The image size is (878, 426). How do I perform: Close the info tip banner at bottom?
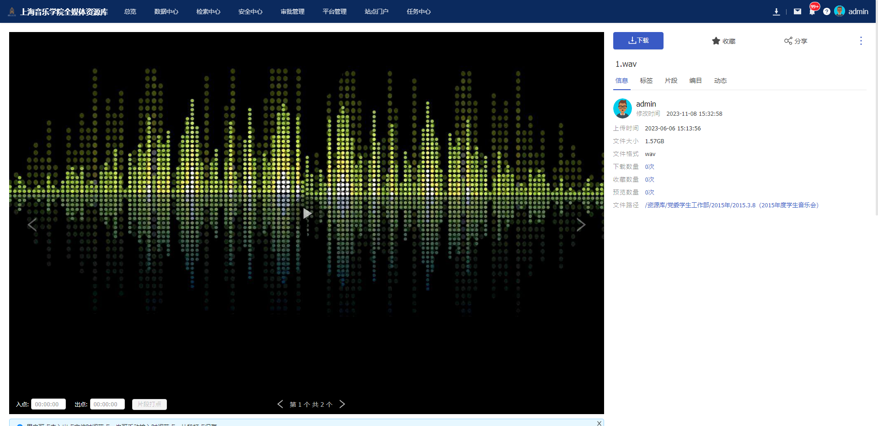(x=599, y=423)
